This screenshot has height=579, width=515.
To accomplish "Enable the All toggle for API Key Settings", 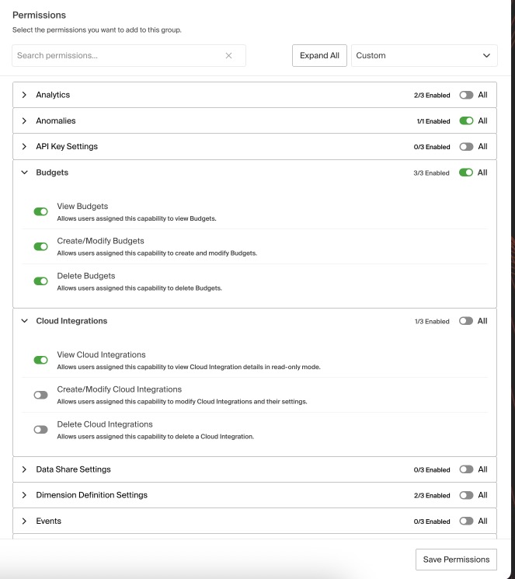I will click(466, 147).
